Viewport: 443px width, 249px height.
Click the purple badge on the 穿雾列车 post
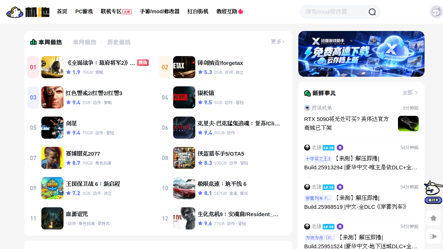point(340,187)
